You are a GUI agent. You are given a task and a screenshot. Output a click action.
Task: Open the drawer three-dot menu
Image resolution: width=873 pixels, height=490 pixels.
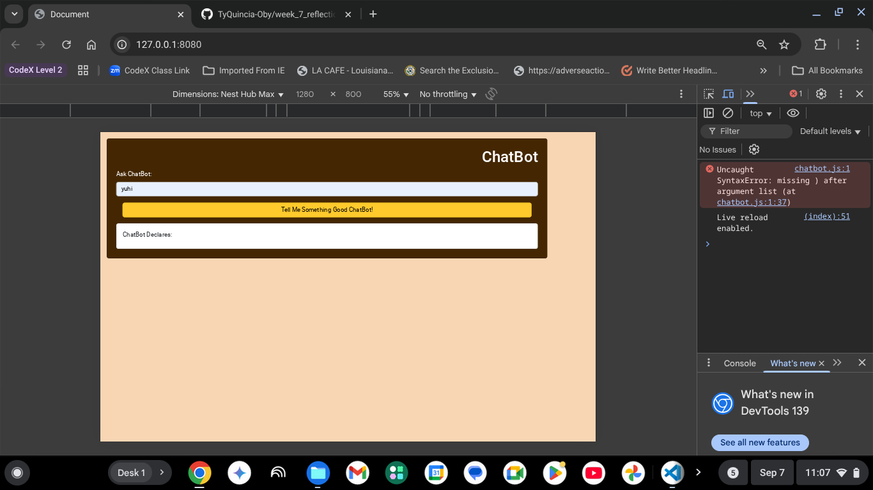[x=709, y=362]
